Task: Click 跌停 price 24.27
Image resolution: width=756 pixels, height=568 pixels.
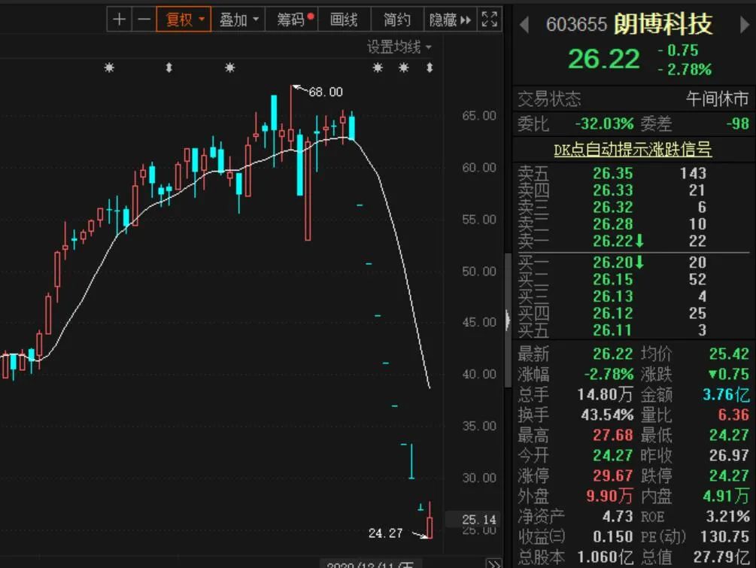Action: 729,475
